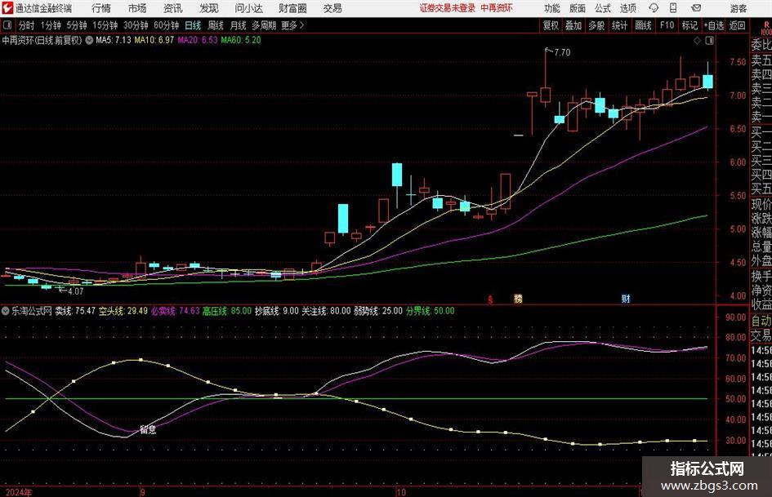
Task: Toggle the right side panel icon
Action: 709,41
